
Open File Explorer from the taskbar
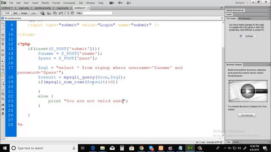102,148
